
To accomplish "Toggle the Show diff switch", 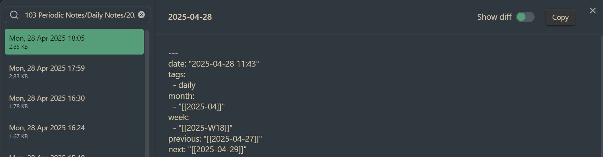I will (x=525, y=17).
